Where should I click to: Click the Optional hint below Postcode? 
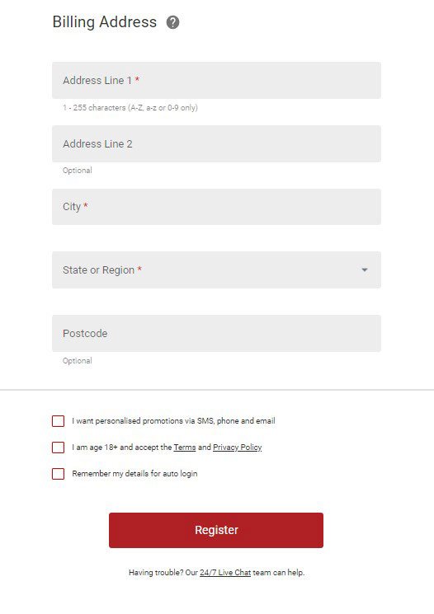(x=78, y=361)
